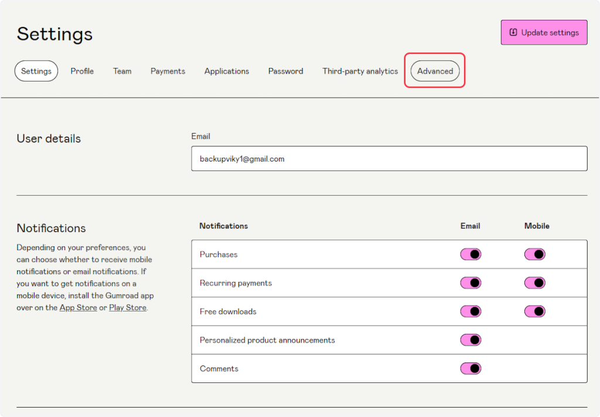Disable Comments email notifications
600x417 pixels.
[x=471, y=368]
